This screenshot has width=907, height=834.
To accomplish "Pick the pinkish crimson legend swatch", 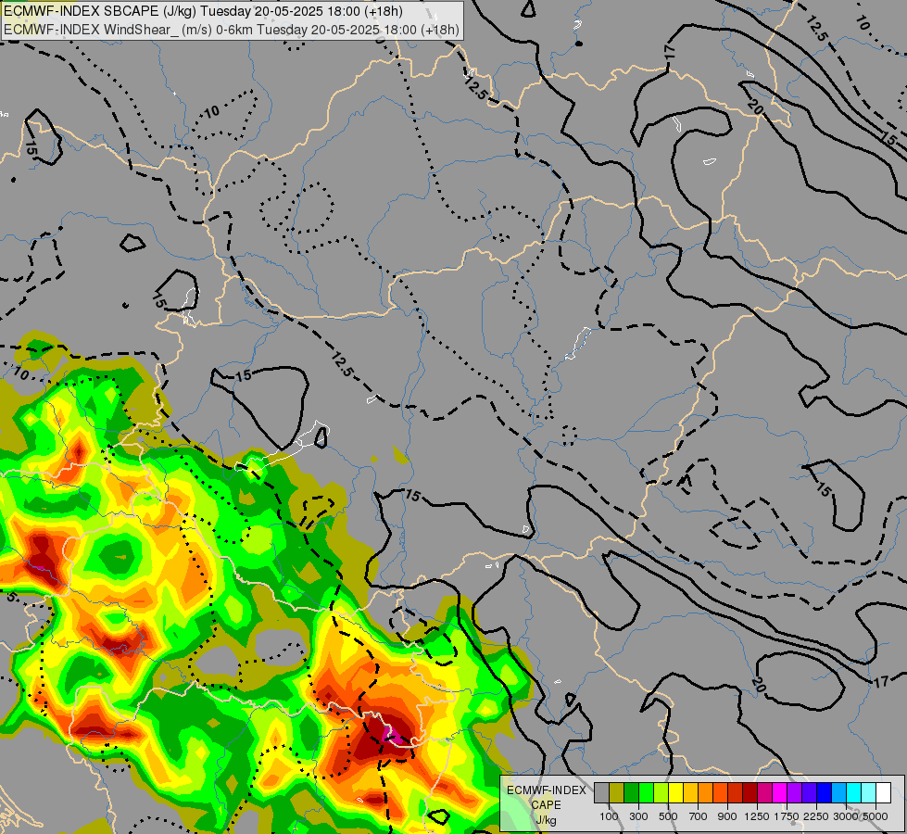I will (x=764, y=793).
